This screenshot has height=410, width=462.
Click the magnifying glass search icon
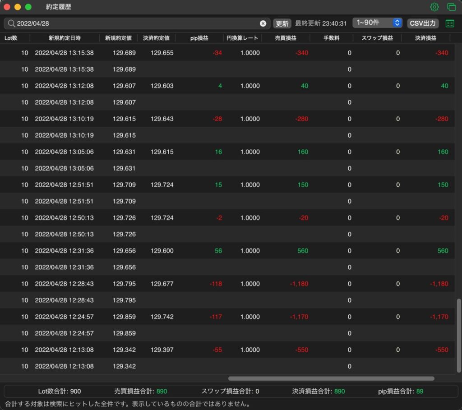click(11, 23)
